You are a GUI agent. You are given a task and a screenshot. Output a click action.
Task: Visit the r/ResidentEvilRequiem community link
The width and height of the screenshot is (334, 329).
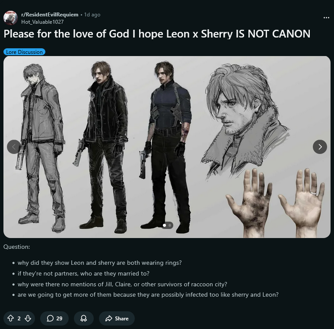coord(50,15)
